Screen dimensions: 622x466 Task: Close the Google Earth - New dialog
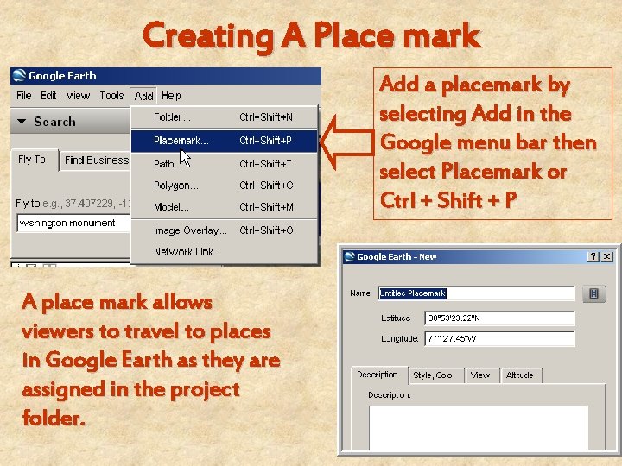pyautogui.click(x=607, y=257)
